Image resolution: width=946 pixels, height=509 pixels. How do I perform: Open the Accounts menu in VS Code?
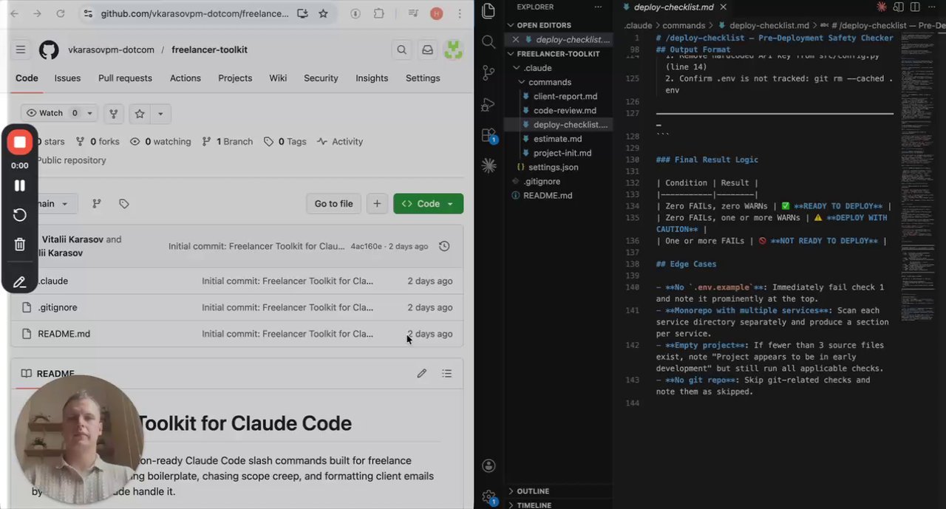coord(488,465)
